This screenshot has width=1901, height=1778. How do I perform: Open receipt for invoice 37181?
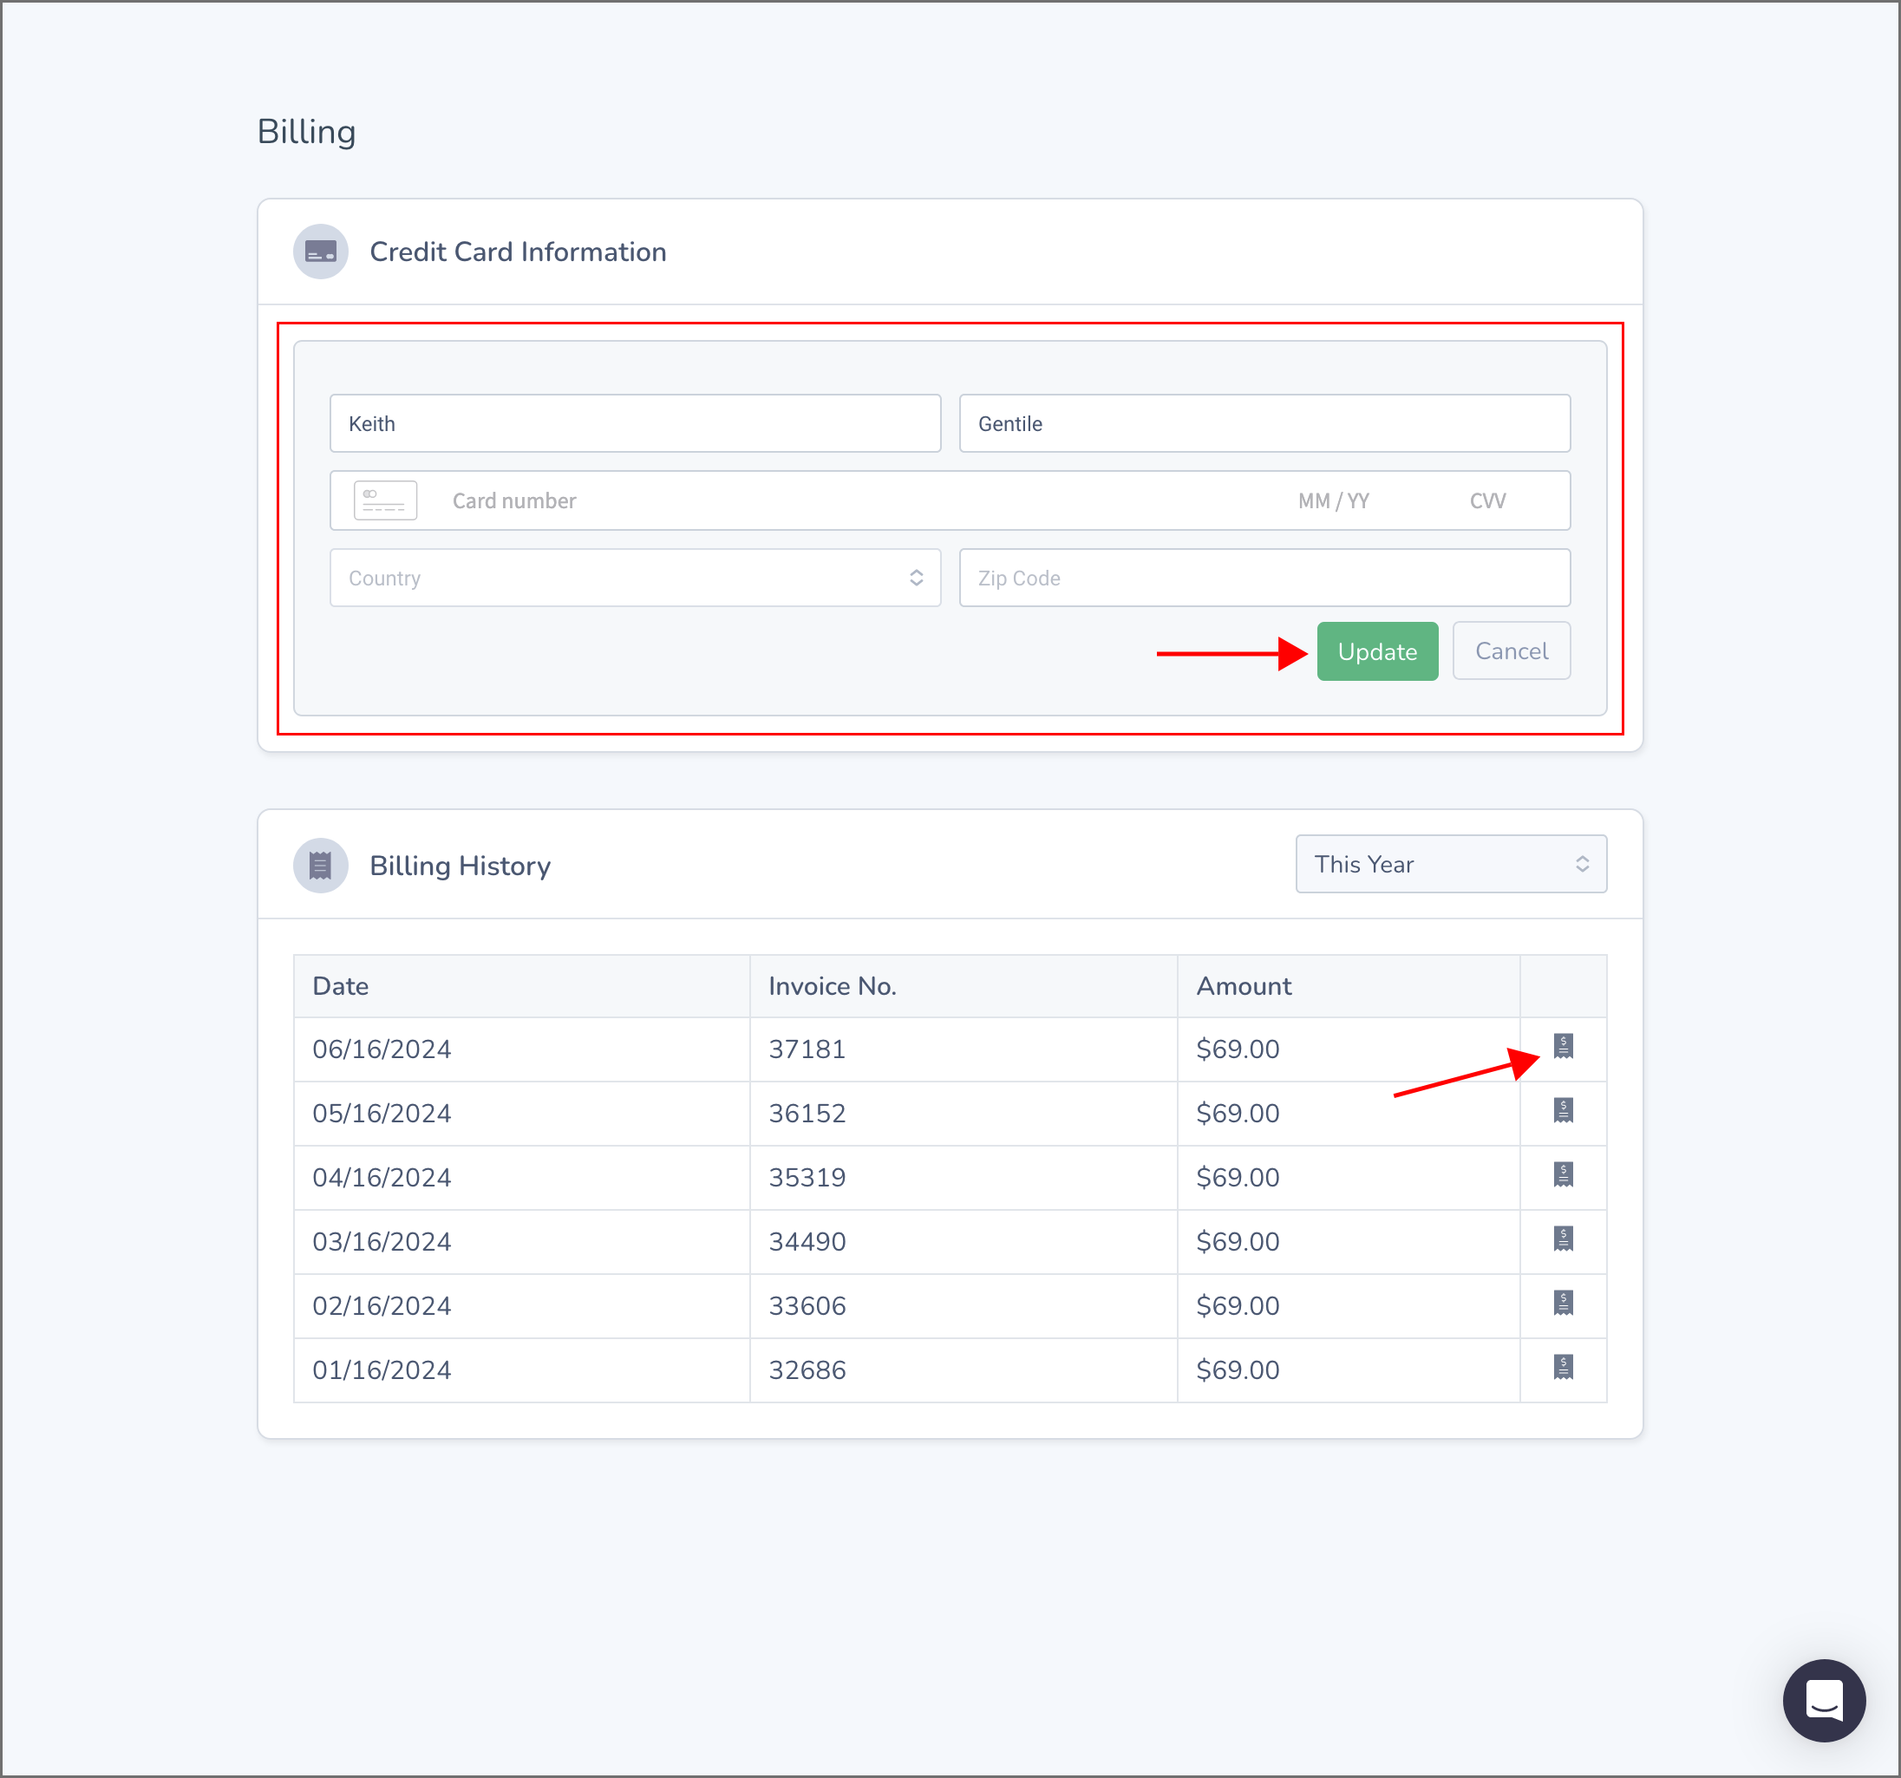coord(1563,1046)
